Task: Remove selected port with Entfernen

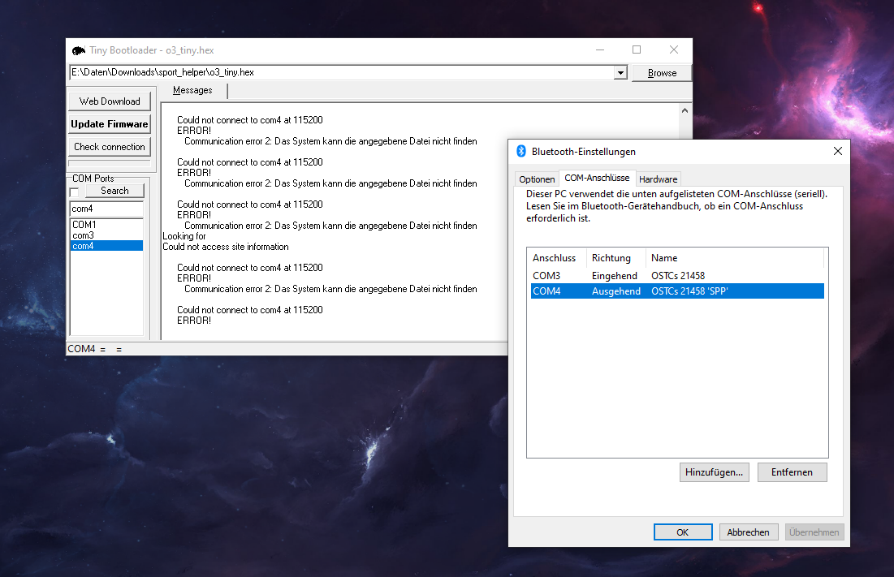Action: click(792, 472)
